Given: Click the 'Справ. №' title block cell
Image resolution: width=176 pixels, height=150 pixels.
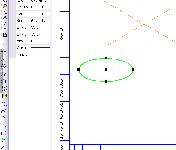Looking at the screenshot, I should (x=62, y=34).
